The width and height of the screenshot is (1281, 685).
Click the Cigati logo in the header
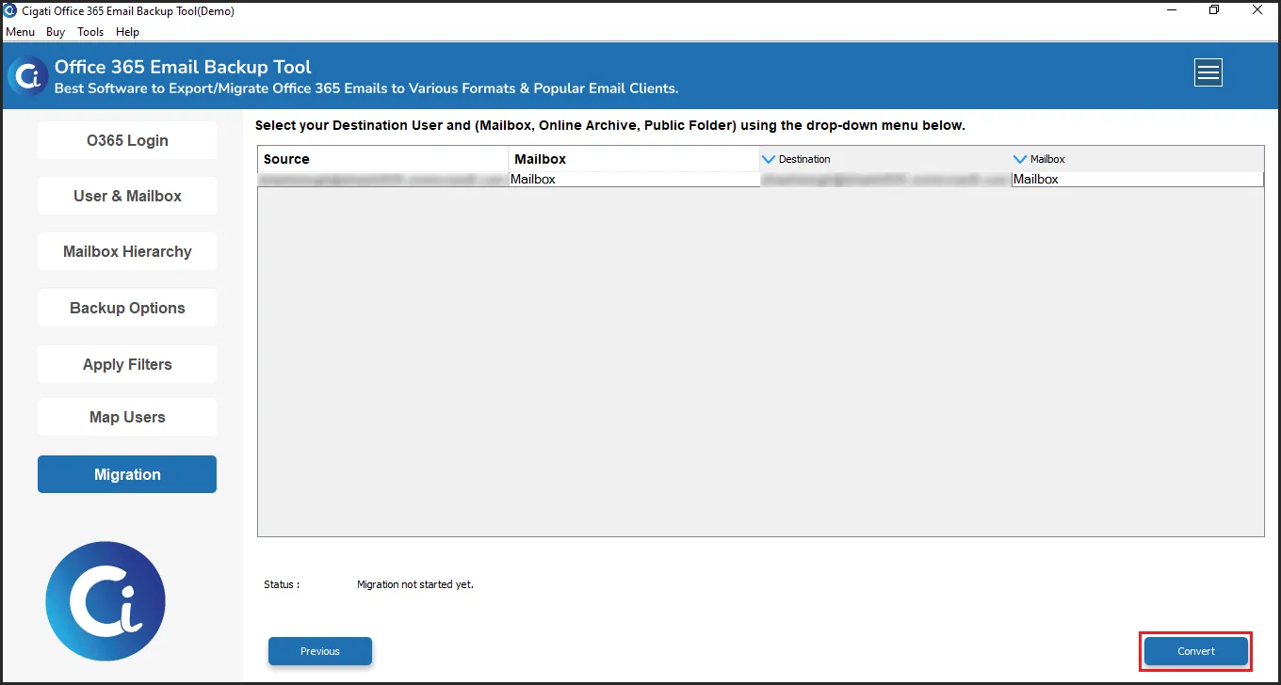click(x=28, y=76)
